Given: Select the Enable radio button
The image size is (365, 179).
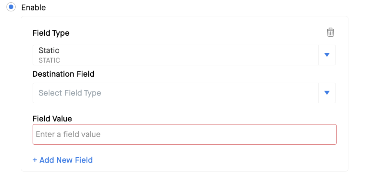Looking at the screenshot, I should coord(11,7).
